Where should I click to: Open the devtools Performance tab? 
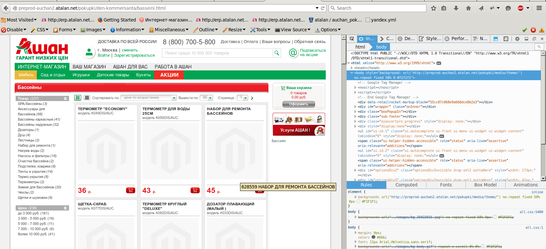(457, 38)
